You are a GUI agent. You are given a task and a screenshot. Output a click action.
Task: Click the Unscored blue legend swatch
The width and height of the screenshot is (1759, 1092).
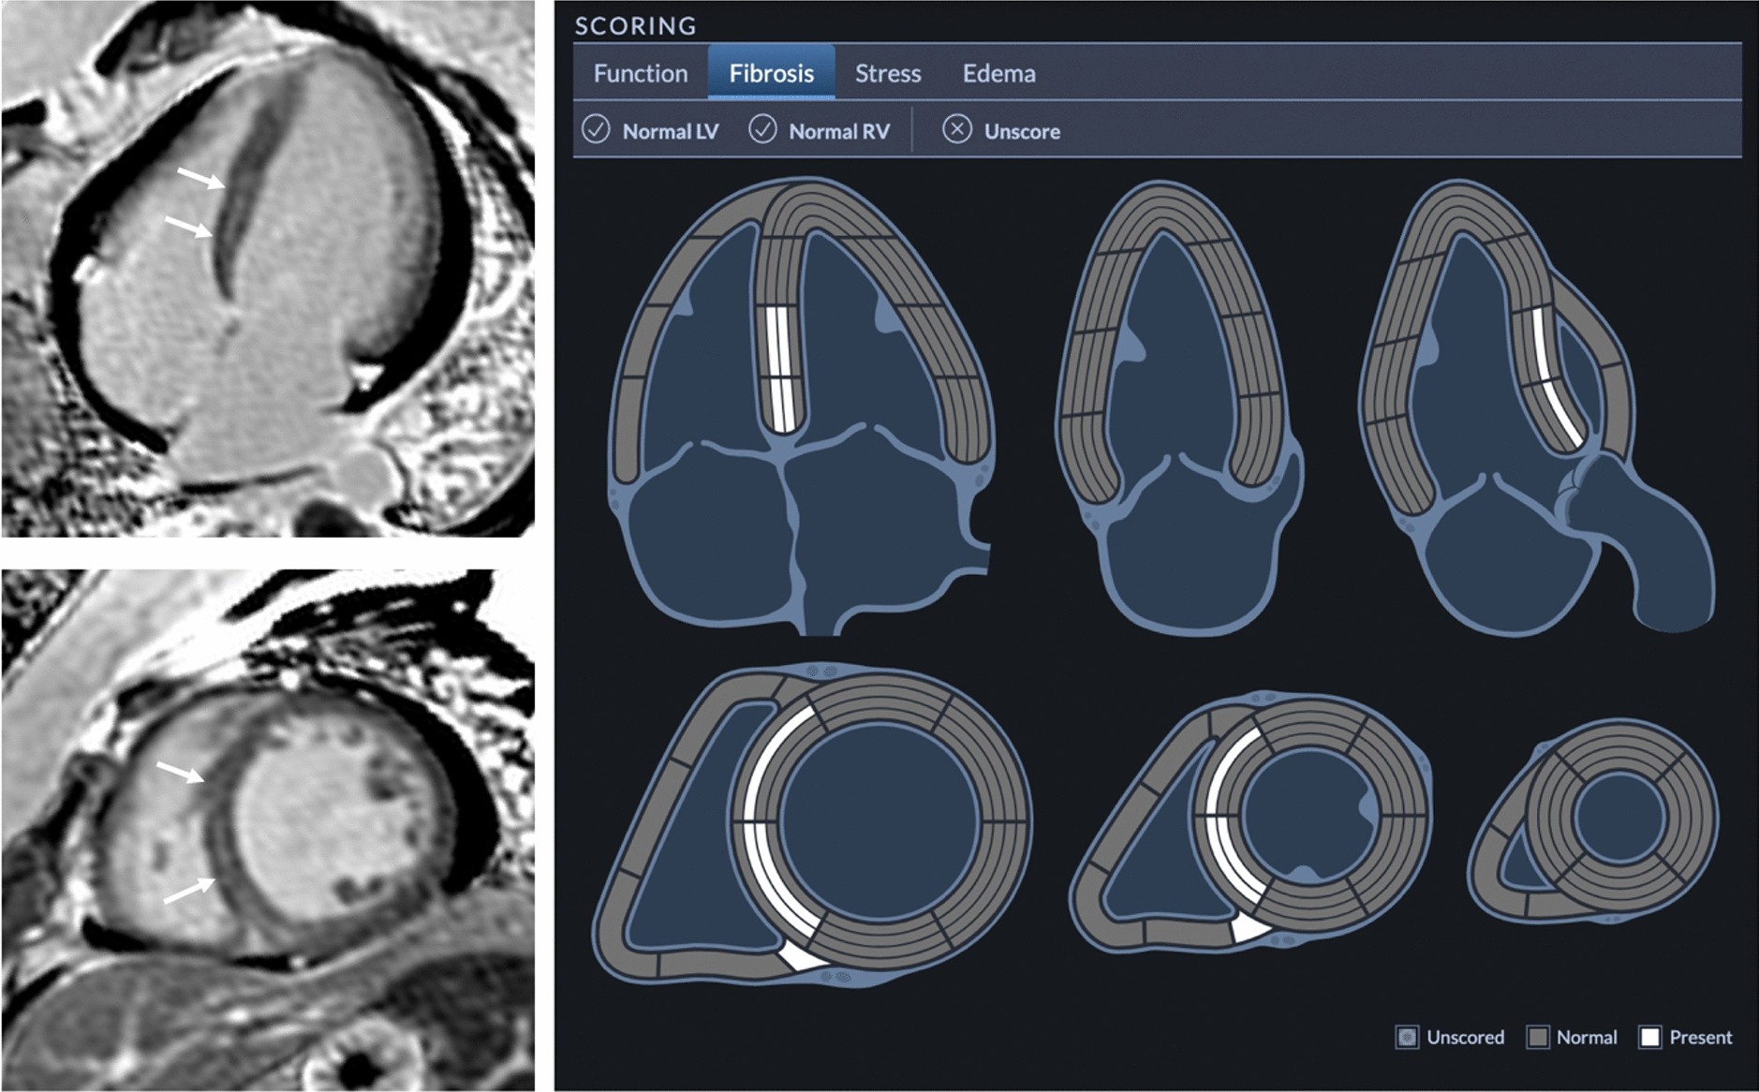coord(1407,1037)
